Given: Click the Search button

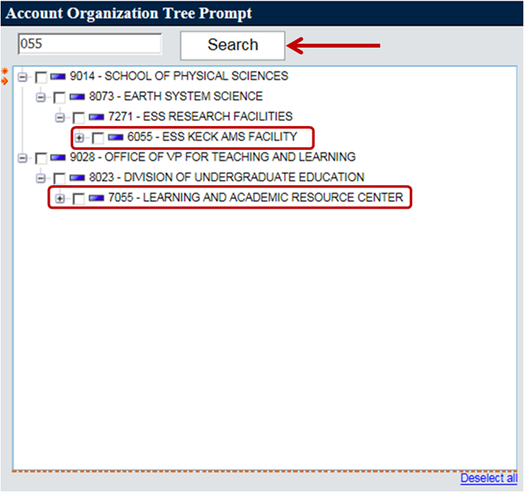Looking at the screenshot, I should click(233, 45).
